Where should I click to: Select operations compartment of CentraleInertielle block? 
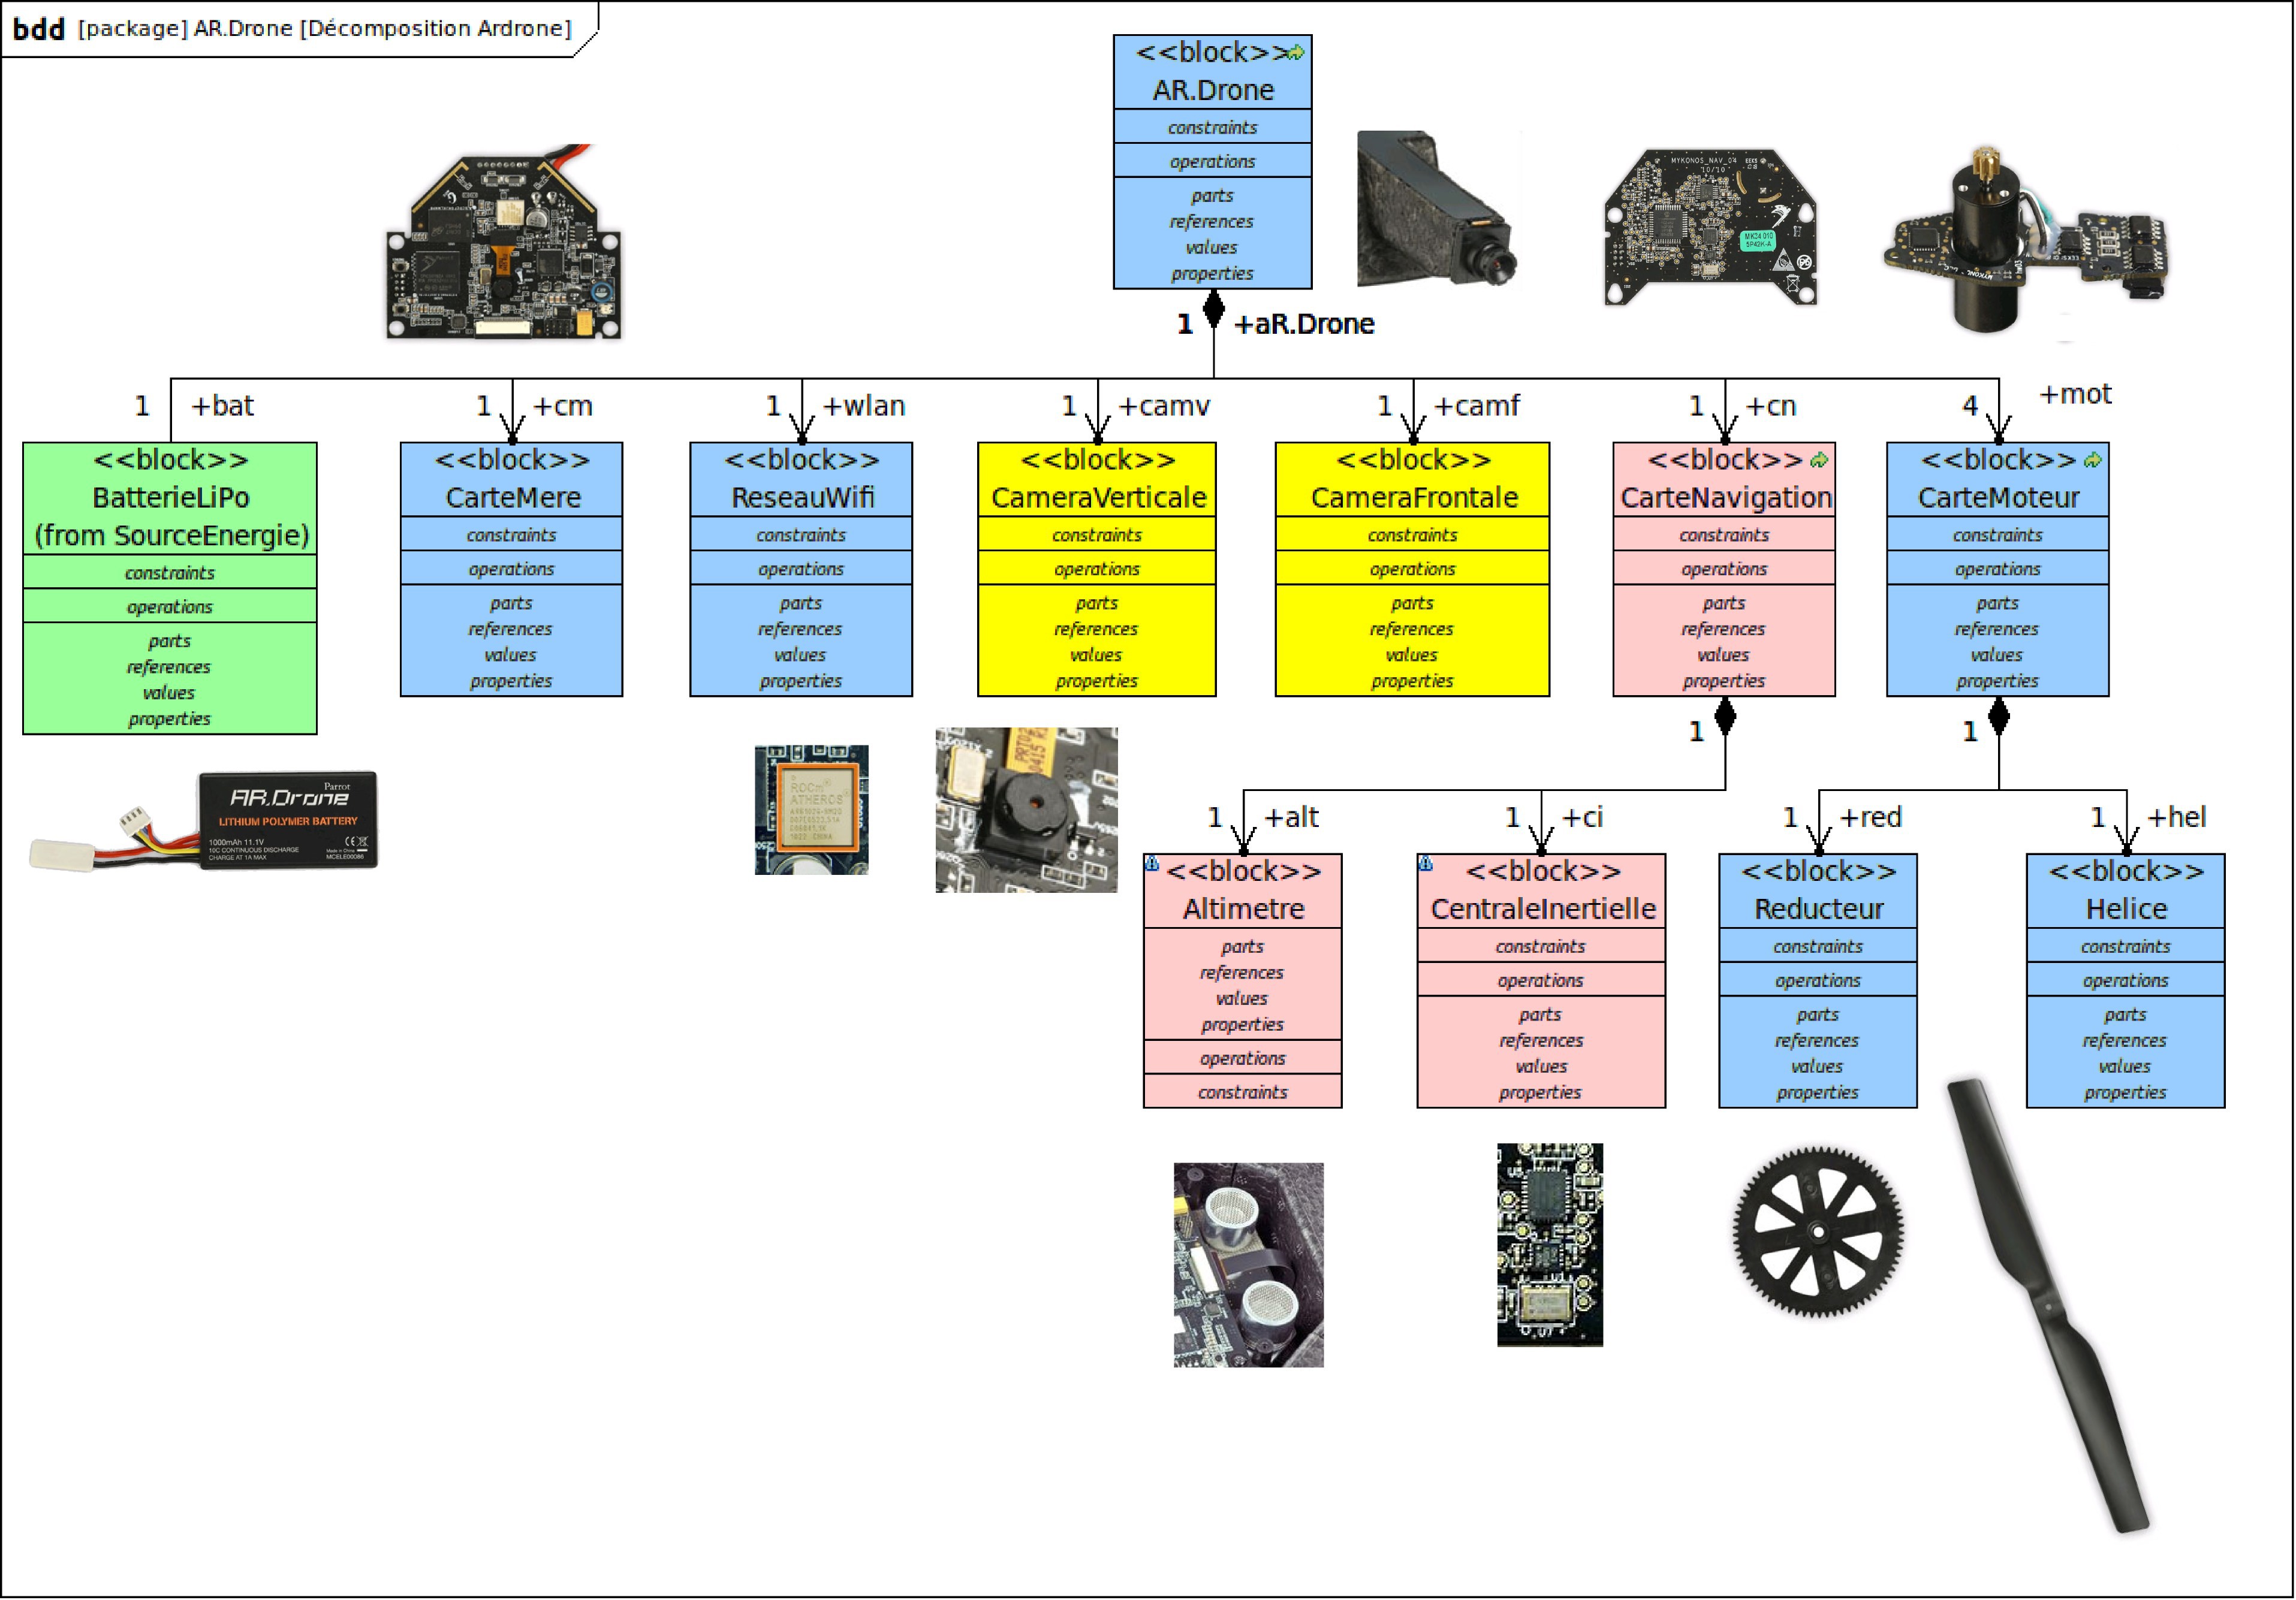pyautogui.click(x=1541, y=980)
